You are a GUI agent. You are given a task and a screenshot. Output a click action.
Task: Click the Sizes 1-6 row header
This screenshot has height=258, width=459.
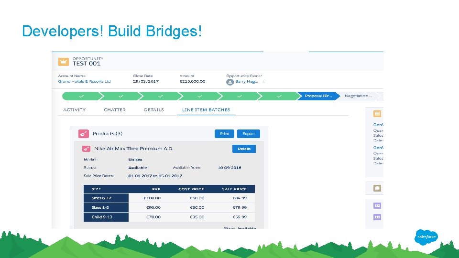point(106,207)
